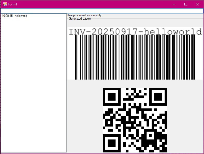Click the empty magenta title bar area

[90, 4]
